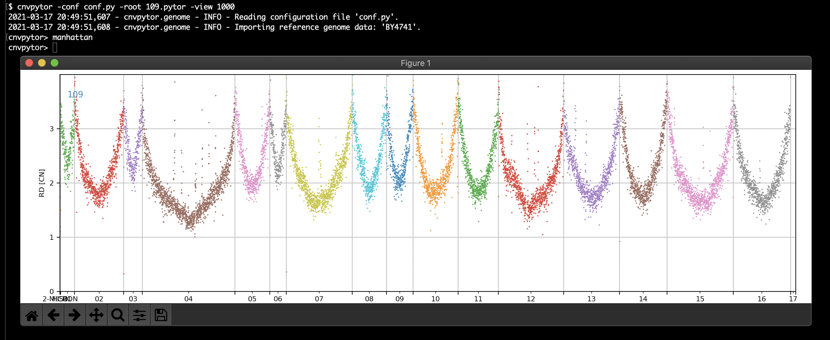Click the yellow minimize traffic-light button
This screenshot has width=830, height=340.
(42, 63)
